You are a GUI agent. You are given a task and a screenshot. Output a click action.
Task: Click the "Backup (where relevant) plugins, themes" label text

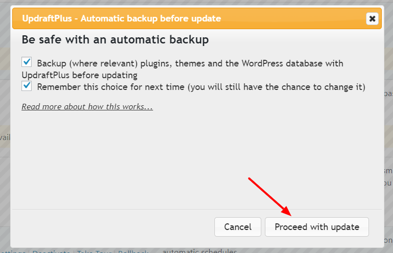190,63
